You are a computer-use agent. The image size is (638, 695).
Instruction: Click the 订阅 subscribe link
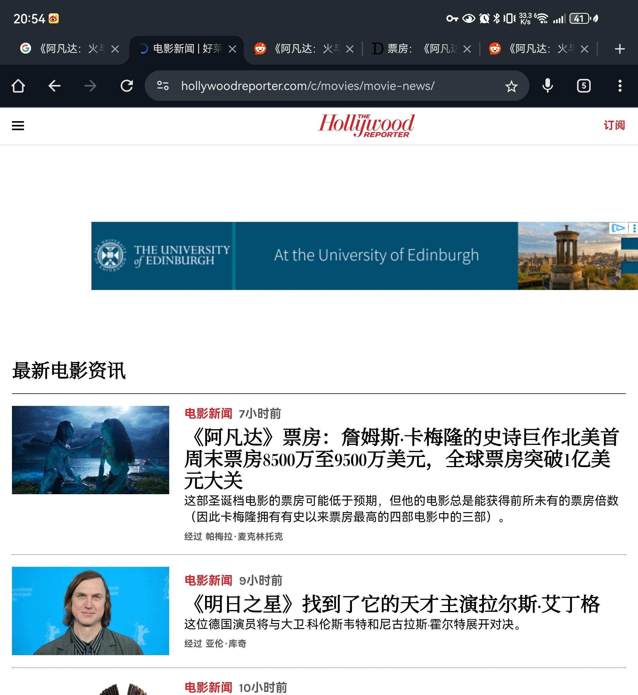coord(614,125)
